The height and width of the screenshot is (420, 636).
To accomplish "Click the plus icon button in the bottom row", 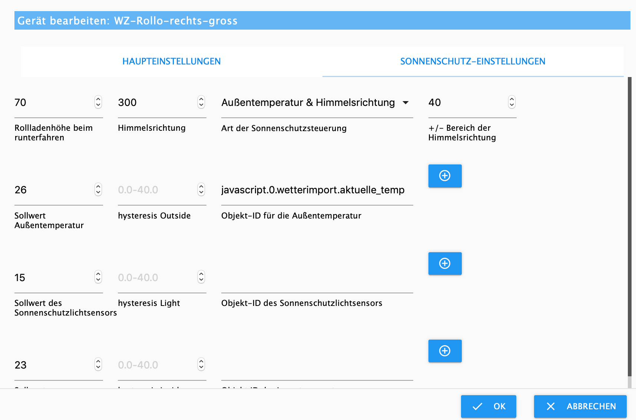I will tap(445, 351).
